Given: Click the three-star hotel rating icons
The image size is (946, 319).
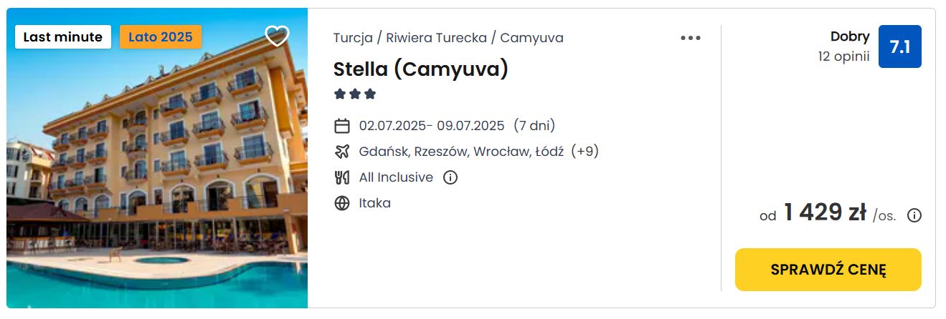Looking at the screenshot, I should click(355, 94).
